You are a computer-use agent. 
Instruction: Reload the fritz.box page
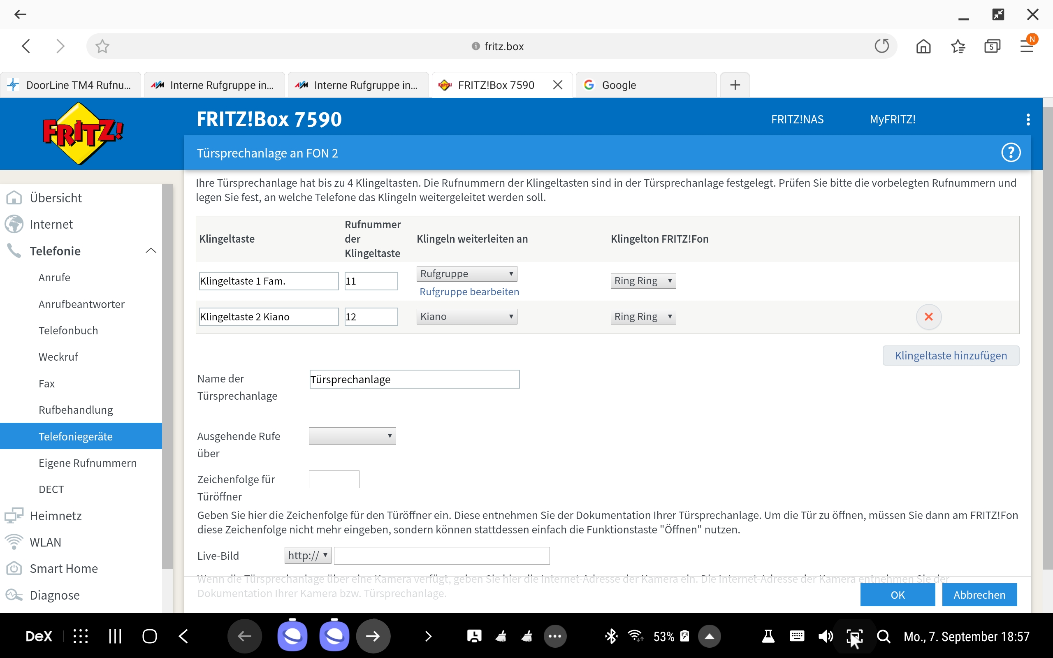881,46
